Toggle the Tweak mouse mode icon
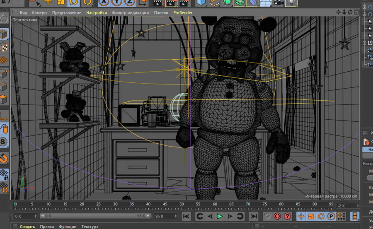This screenshot has width=373, height=229. [x=4, y=129]
